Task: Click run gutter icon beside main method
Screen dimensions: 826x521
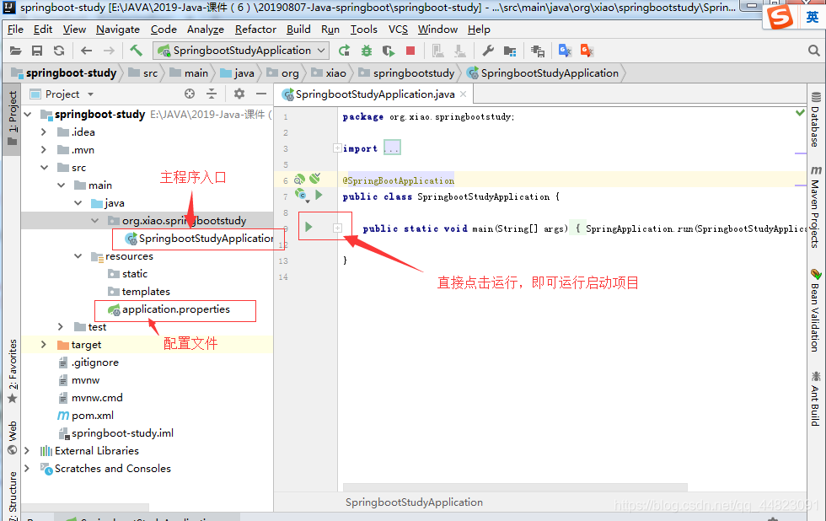Action: pos(308,227)
